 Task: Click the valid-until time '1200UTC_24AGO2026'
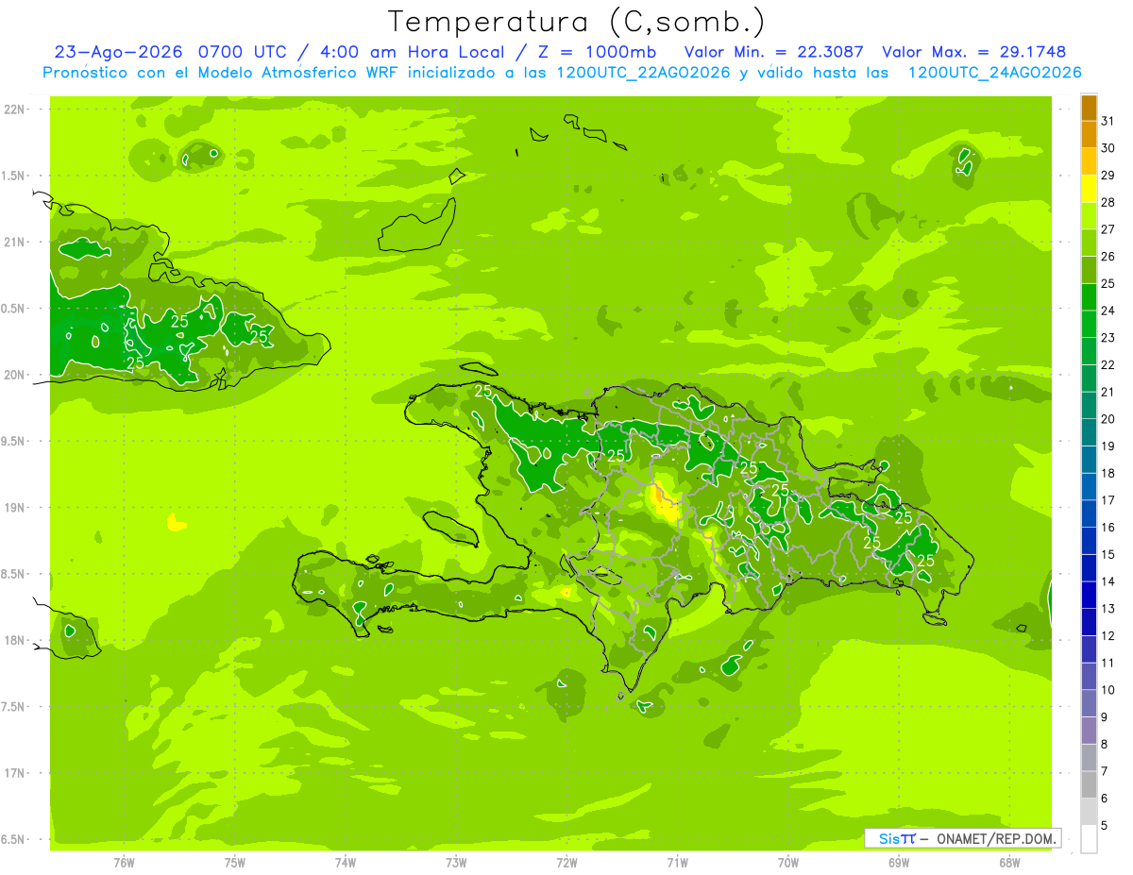(x=994, y=73)
